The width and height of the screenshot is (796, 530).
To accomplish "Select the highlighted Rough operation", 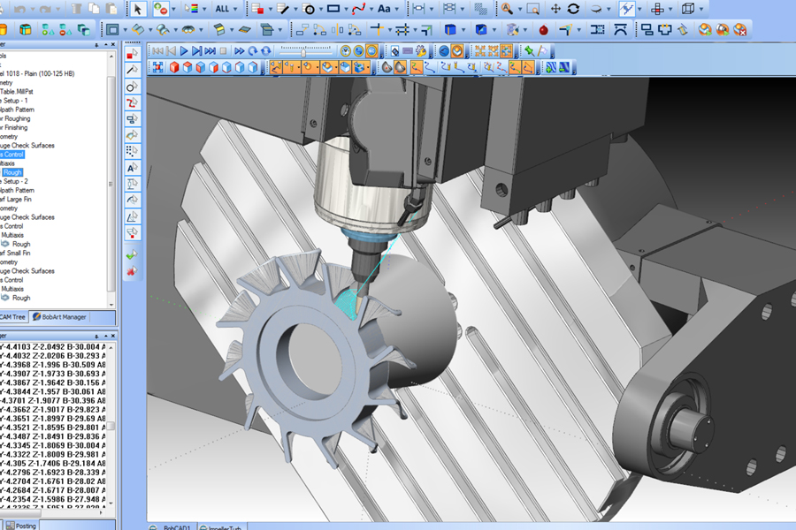I will pos(12,172).
